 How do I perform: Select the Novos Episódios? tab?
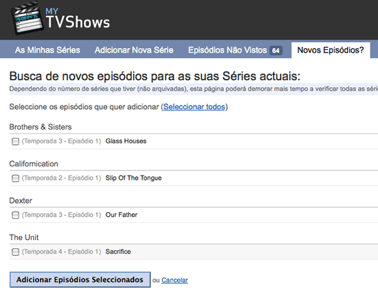(x=331, y=50)
